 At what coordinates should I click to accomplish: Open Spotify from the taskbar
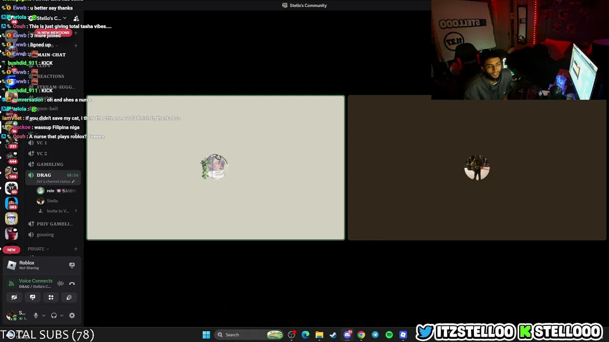click(x=389, y=335)
